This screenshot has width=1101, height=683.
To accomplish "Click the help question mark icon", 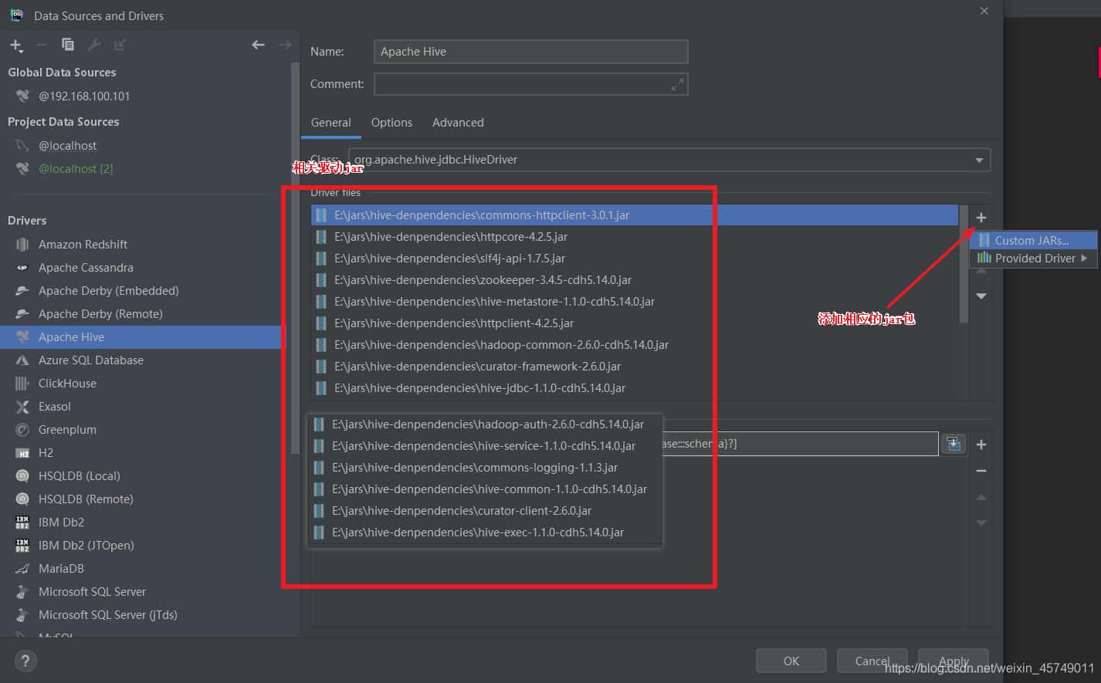I will pos(25,661).
